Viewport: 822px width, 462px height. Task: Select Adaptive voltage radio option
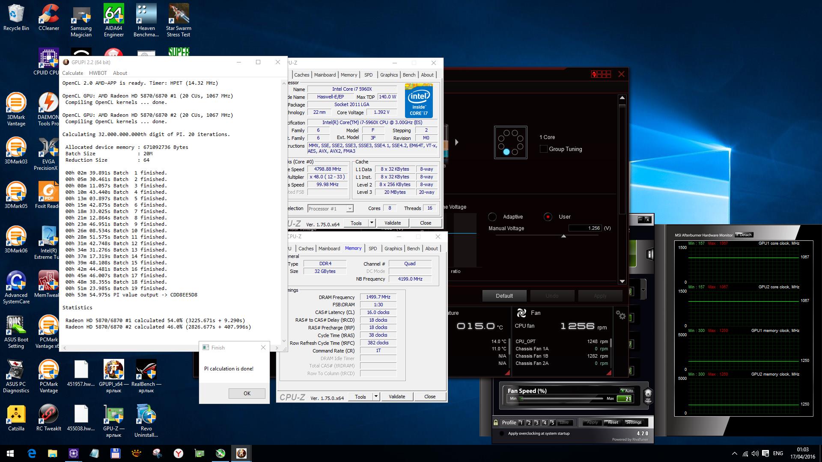pyautogui.click(x=492, y=217)
